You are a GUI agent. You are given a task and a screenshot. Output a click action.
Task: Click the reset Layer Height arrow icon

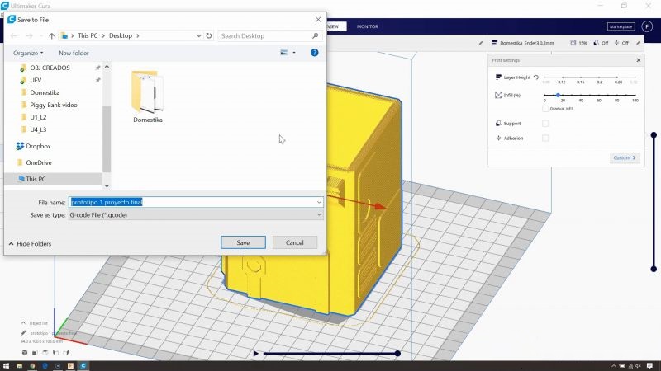pyautogui.click(x=535, y=77)
